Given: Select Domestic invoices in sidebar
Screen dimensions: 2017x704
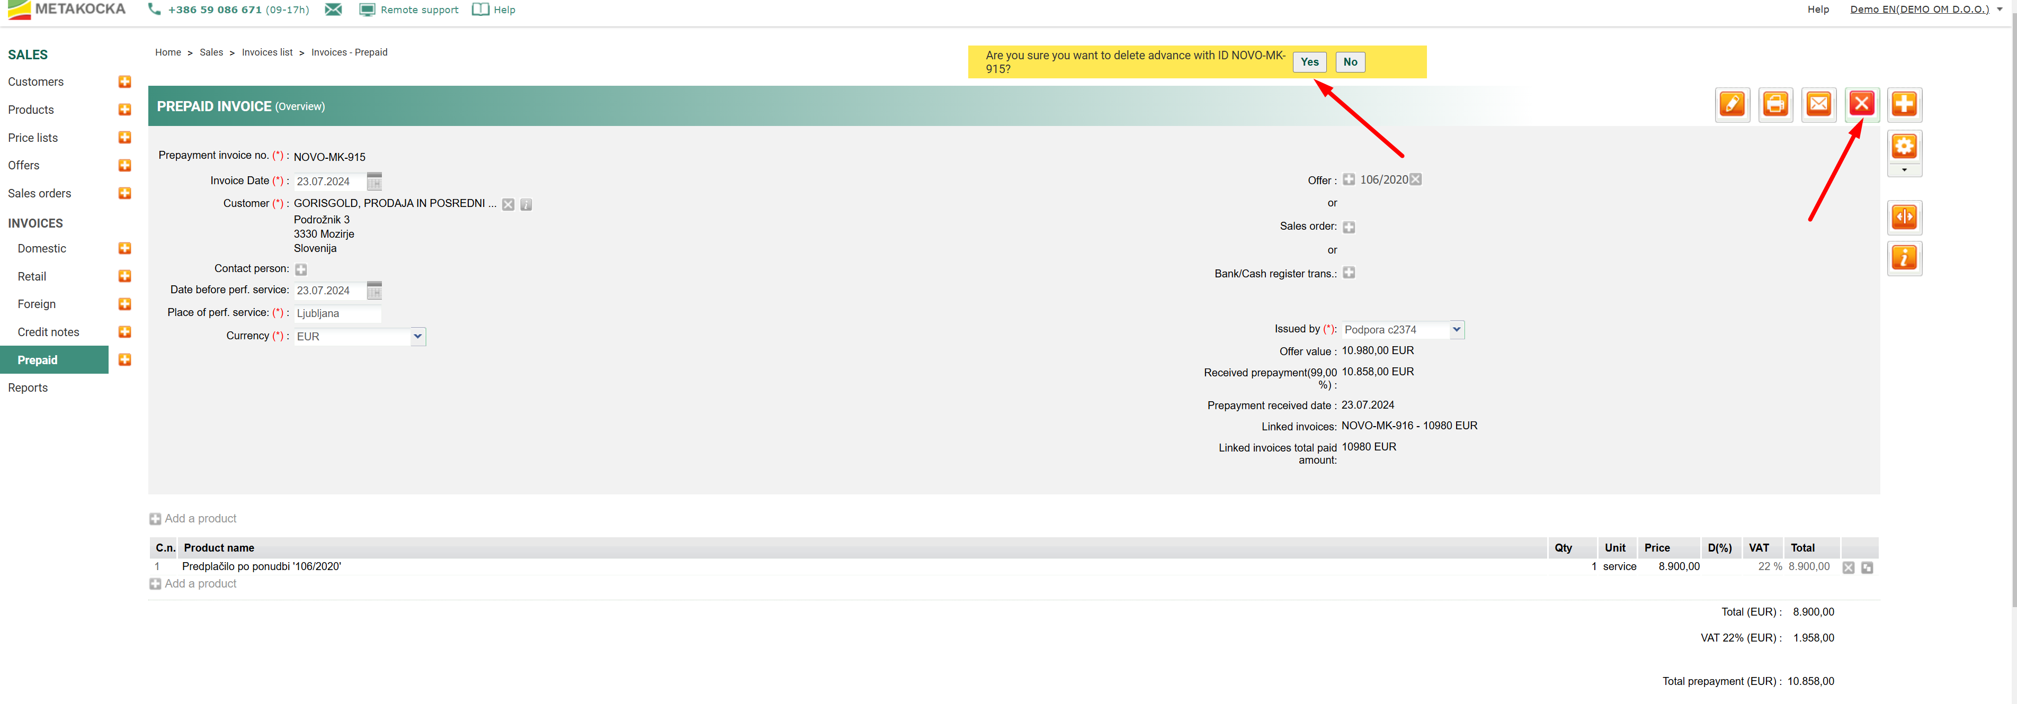Looking at the screenshot, I should tap(41, 249).
